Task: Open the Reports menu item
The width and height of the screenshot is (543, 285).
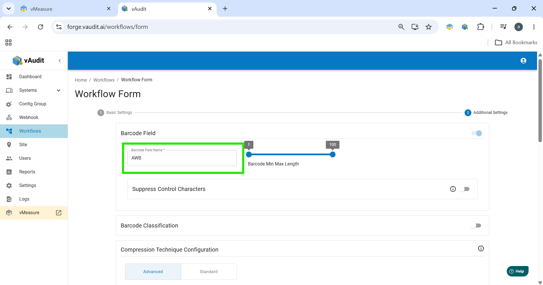Action: pos(34,172)
